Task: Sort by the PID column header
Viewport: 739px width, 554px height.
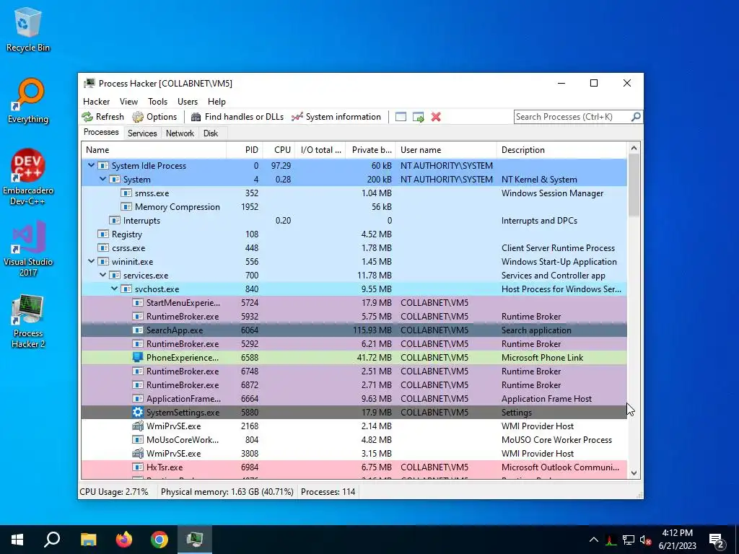Action: pos(245,150)
